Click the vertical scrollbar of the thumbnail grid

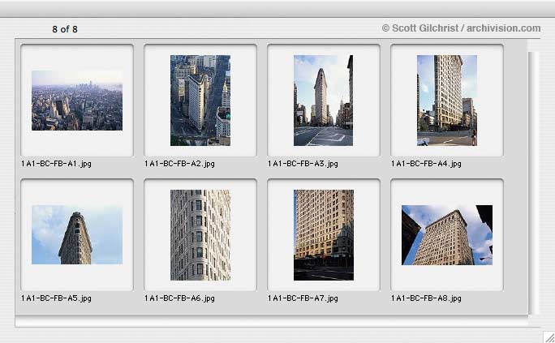[x=533, y=182]
